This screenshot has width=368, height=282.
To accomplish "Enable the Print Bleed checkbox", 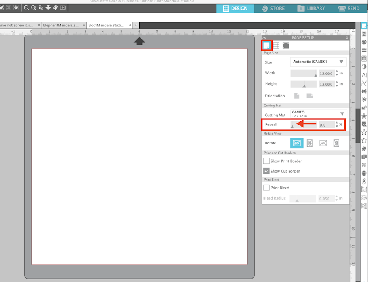I will point(266,188).
